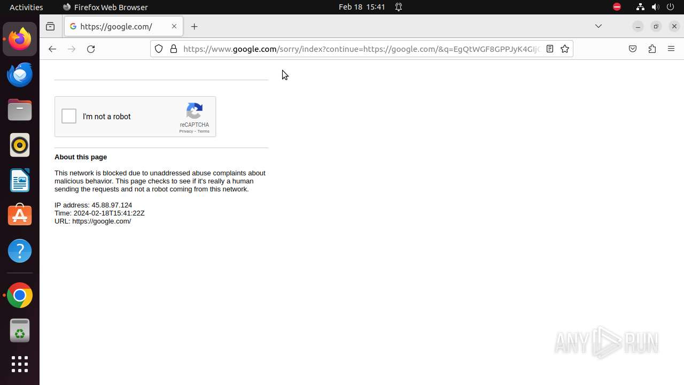
Task: Open the Firefox Web Browser app menu
Action: click(105, 7)
